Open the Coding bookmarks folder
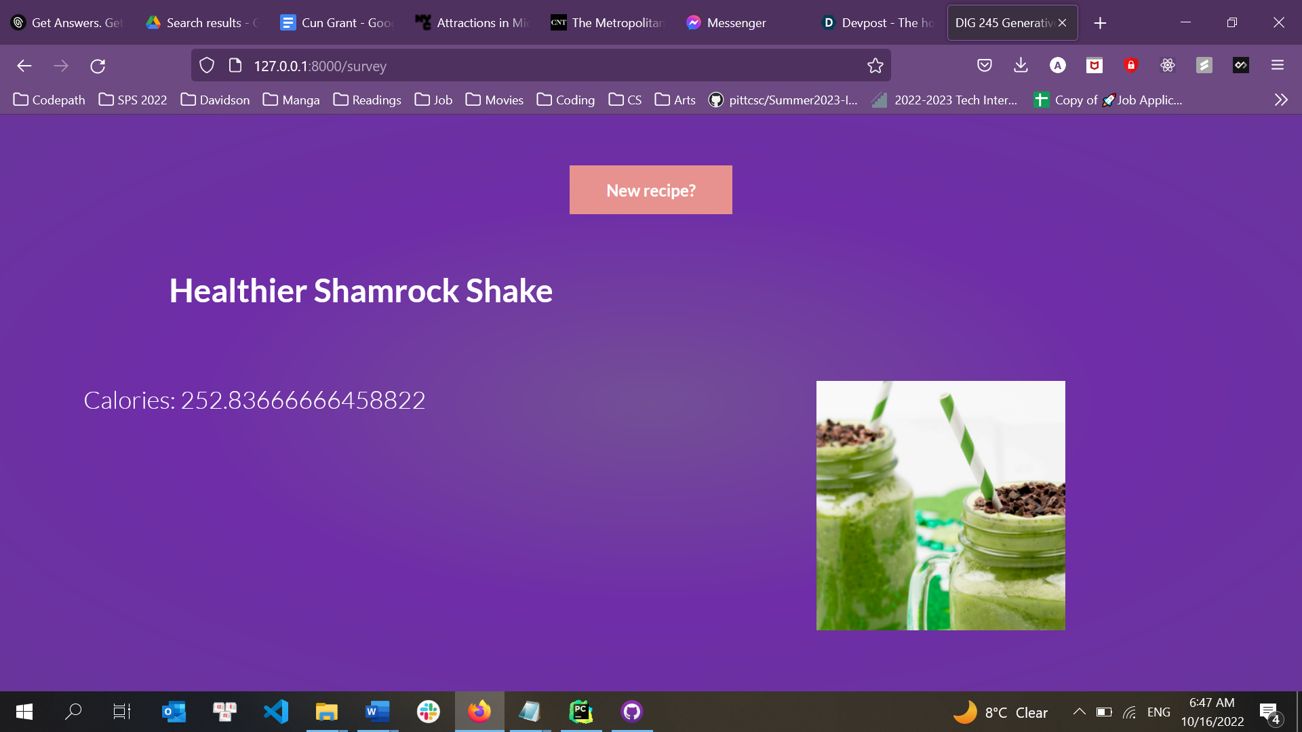The image size is (1302, 732). click(566, 100)
